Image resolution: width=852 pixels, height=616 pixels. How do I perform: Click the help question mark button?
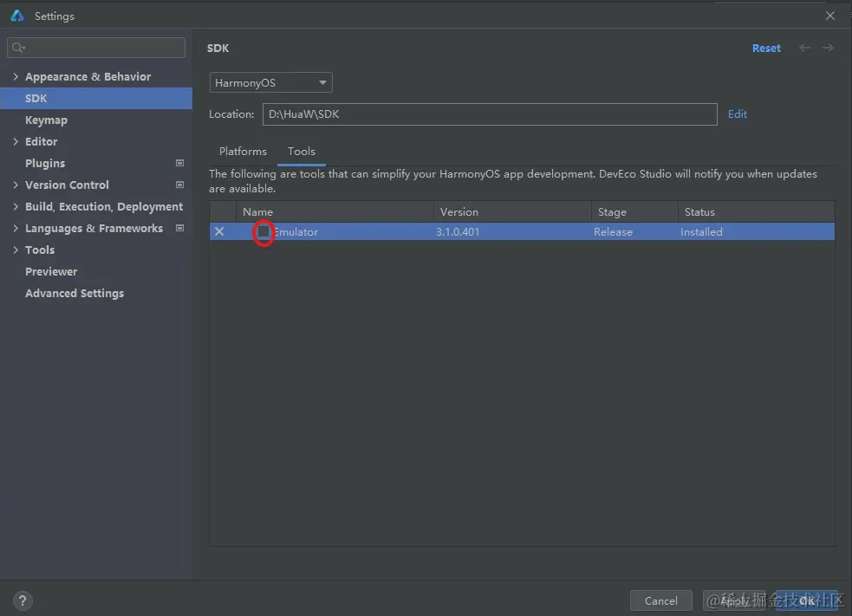coord(23,600)
